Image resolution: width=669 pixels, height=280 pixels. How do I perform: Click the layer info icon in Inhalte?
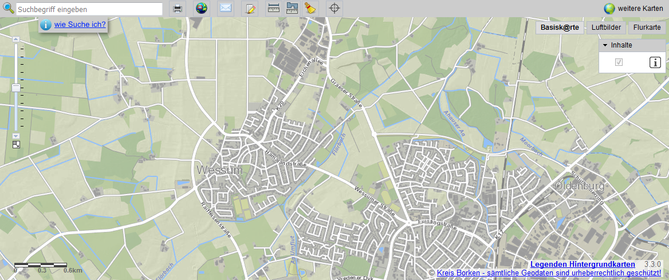pyautogui.click(x=655, y=62)
